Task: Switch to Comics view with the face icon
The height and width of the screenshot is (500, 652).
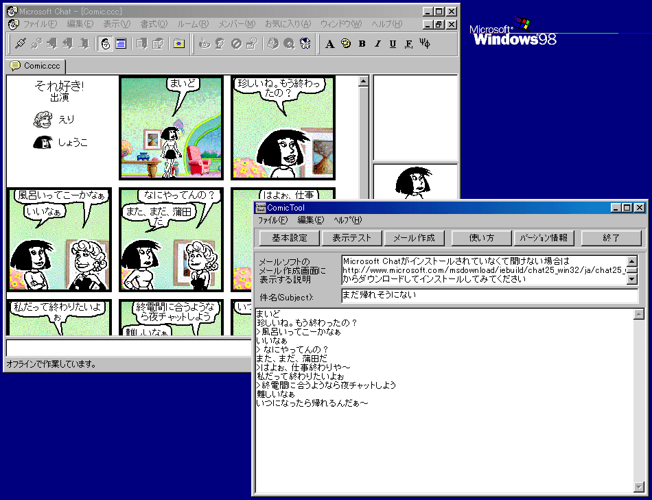Action: tap(106, 43)
